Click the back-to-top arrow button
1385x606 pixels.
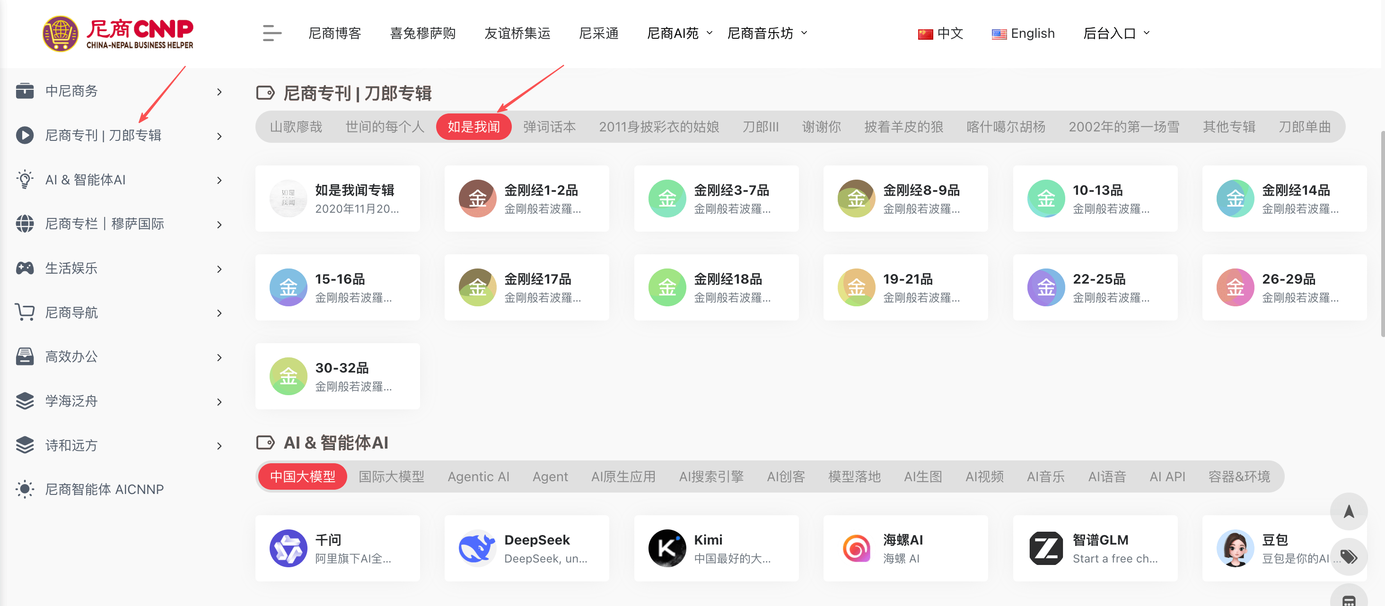(1349, 511)
